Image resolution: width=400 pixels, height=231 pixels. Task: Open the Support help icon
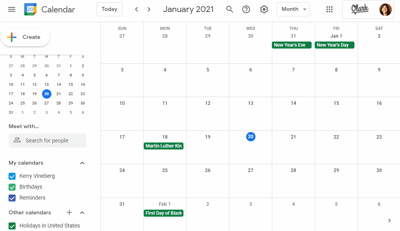[x=246, y=9]
